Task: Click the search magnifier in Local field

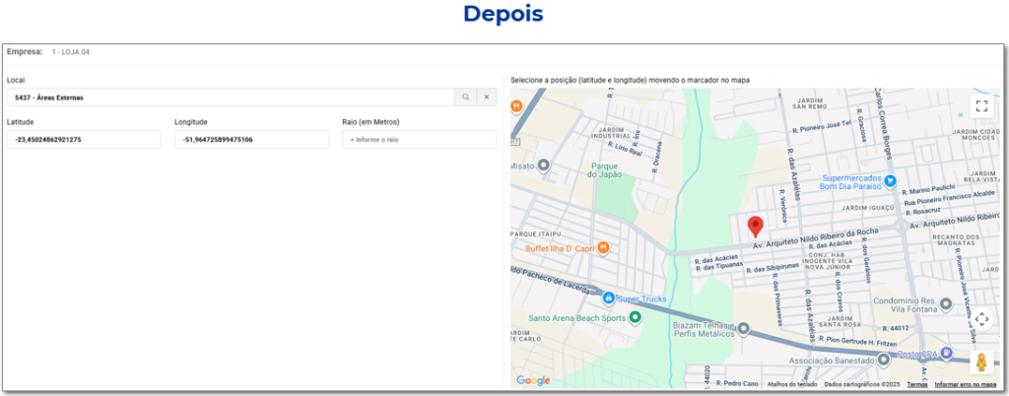Action: (465, 98)
